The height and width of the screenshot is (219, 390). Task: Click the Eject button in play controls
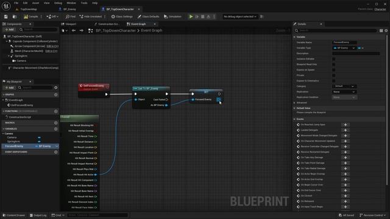[x=208, y=16]
